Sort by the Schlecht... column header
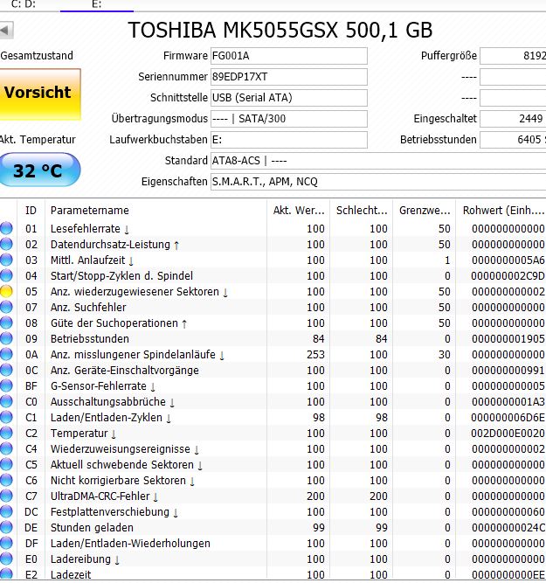 (x=362, y=211)
